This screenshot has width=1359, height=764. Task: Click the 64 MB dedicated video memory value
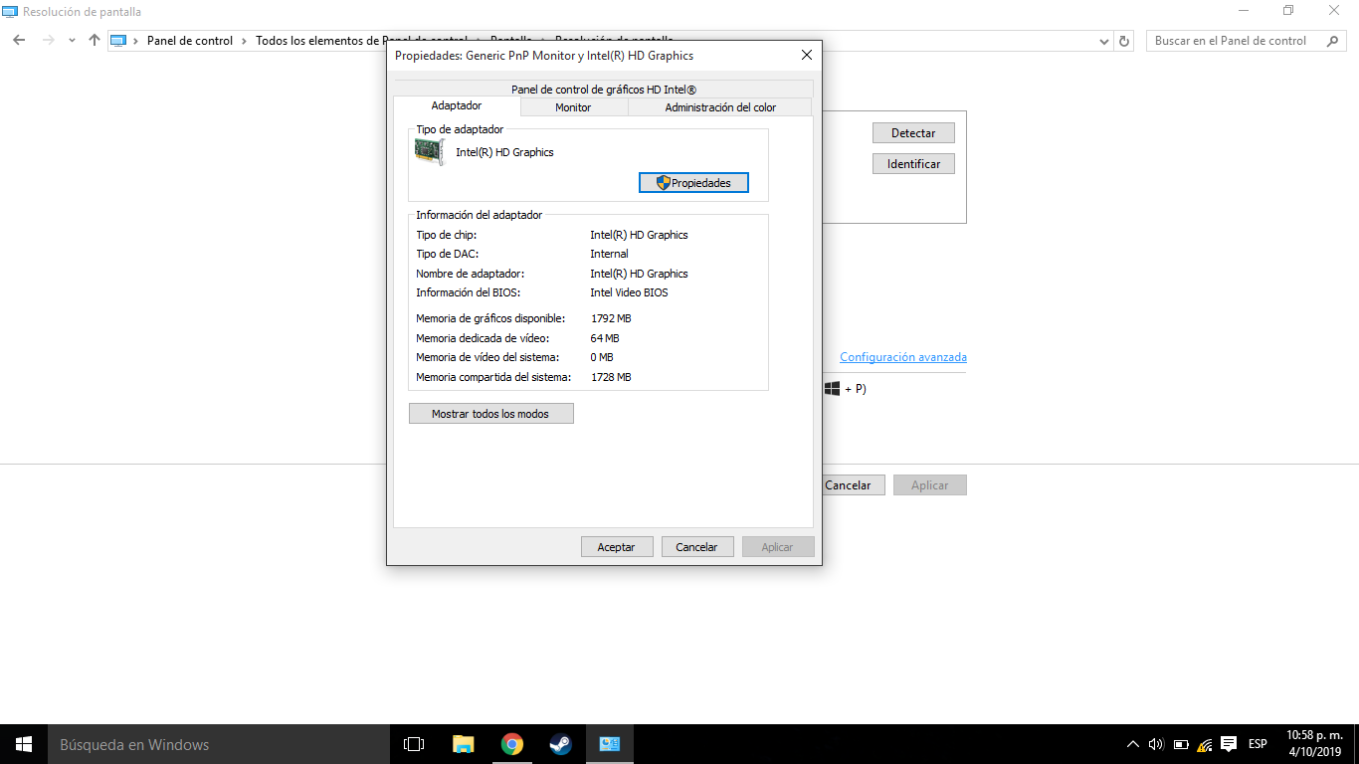click(605, 338)
